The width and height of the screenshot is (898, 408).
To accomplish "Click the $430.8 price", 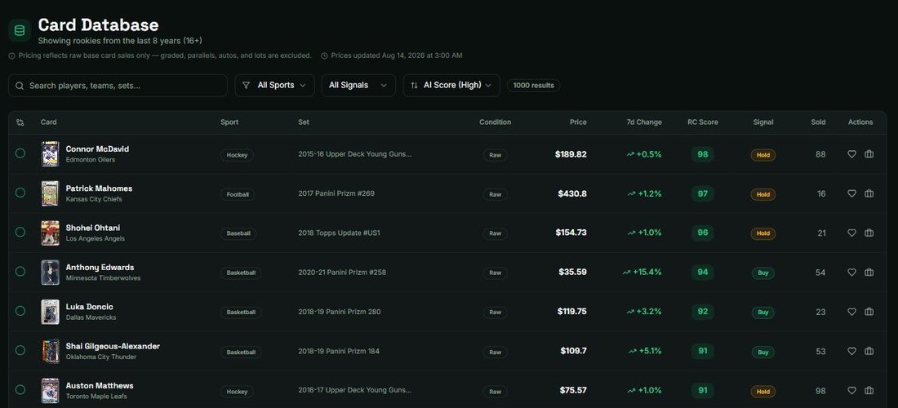I will point(572,193).
